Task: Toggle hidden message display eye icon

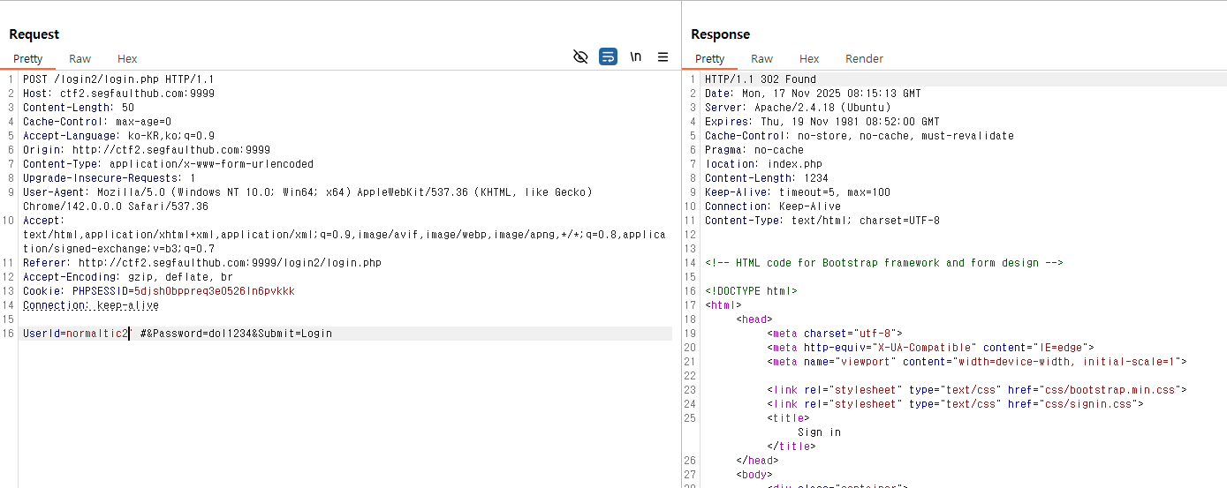Action: (580, 57)
